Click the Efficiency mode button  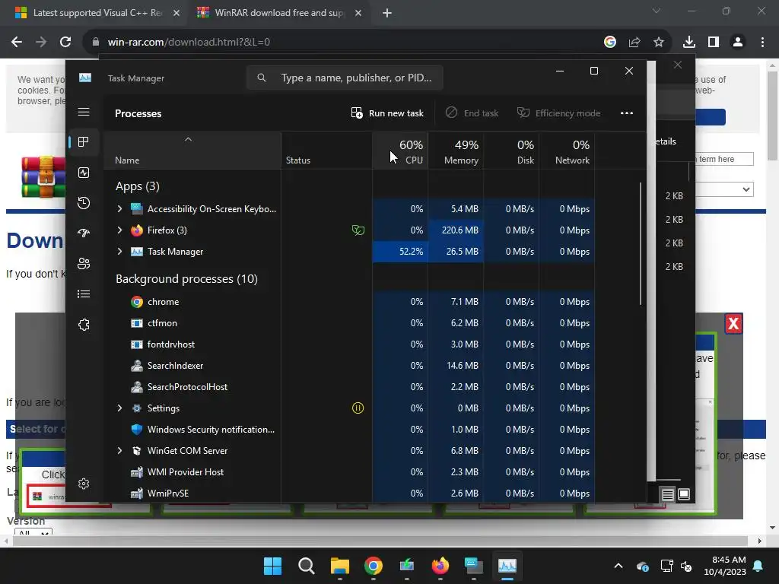pyautogui.click(x=559, y=113)
